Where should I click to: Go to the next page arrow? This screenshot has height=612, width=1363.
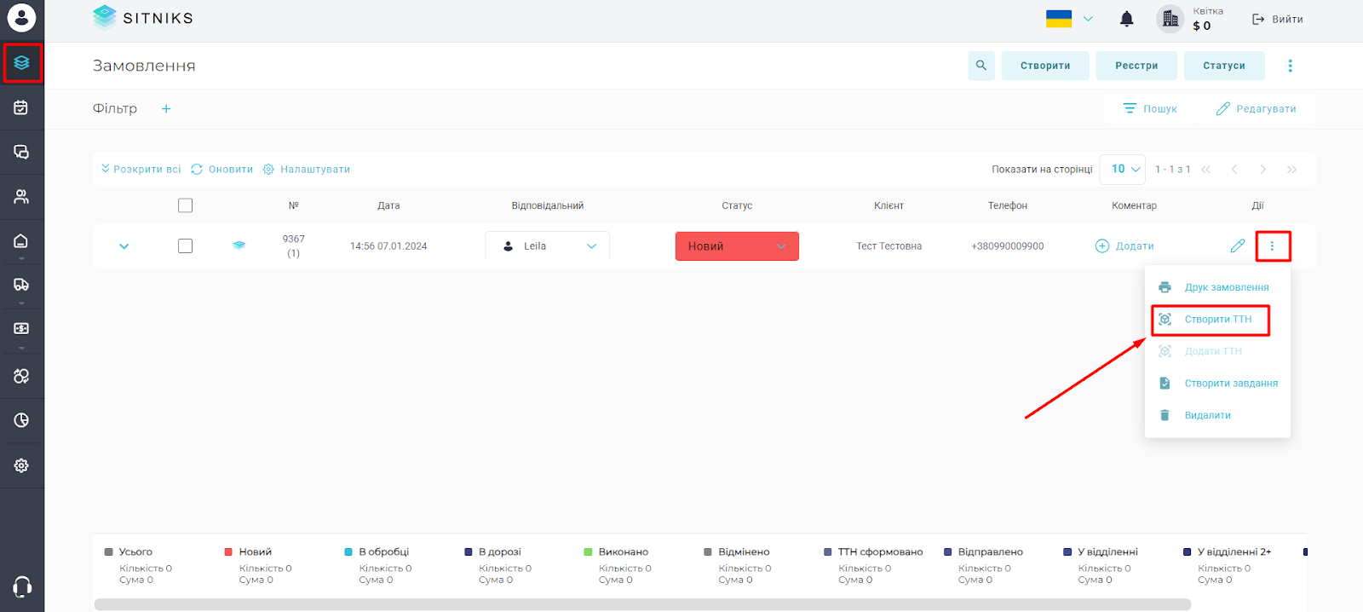click(x=1263, y=170)
